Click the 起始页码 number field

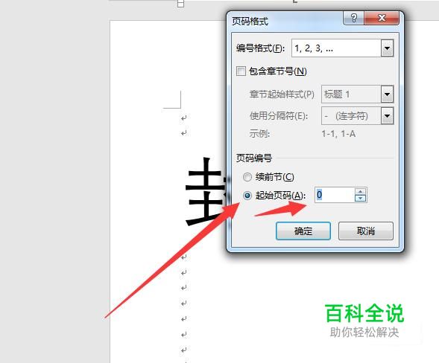click(x=335, y=195)
